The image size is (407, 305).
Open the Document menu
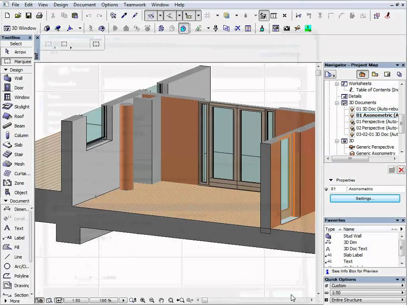tap(84, 5)
